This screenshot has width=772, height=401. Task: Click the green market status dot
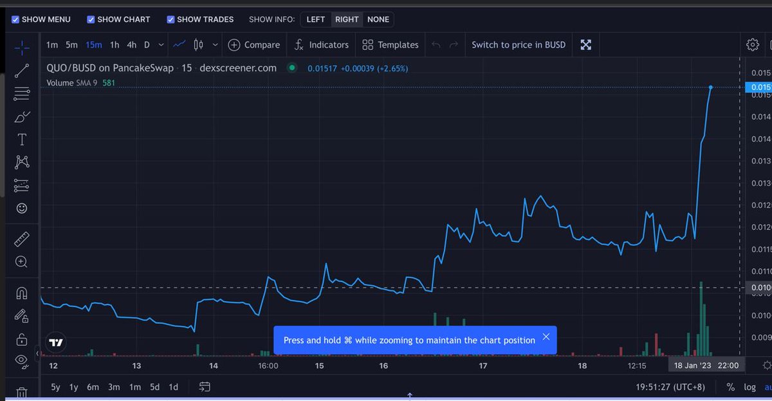click(x=292, y=68)
